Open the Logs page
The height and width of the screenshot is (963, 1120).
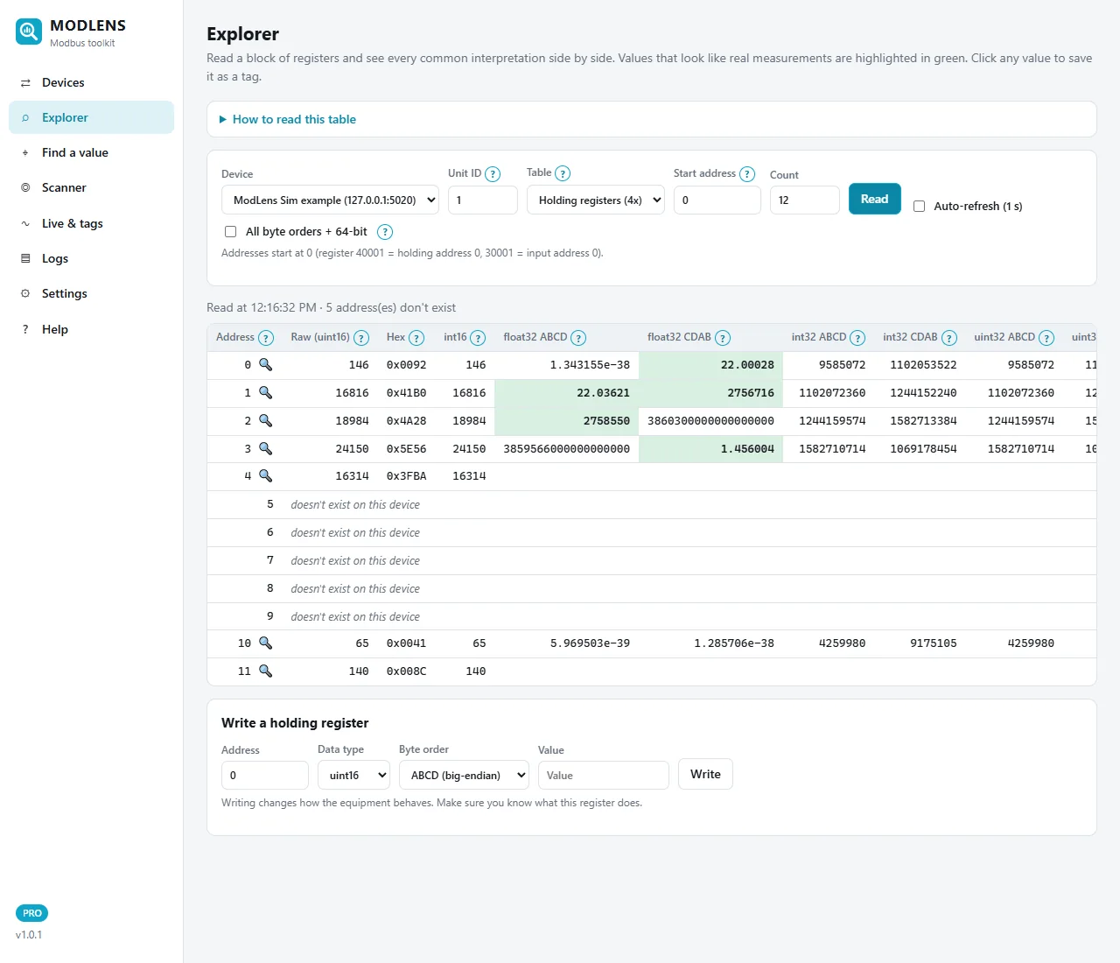(x=91, y=258)
